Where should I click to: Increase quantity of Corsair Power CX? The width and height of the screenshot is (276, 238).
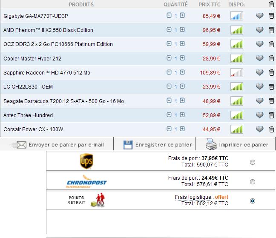click(182, 129)
